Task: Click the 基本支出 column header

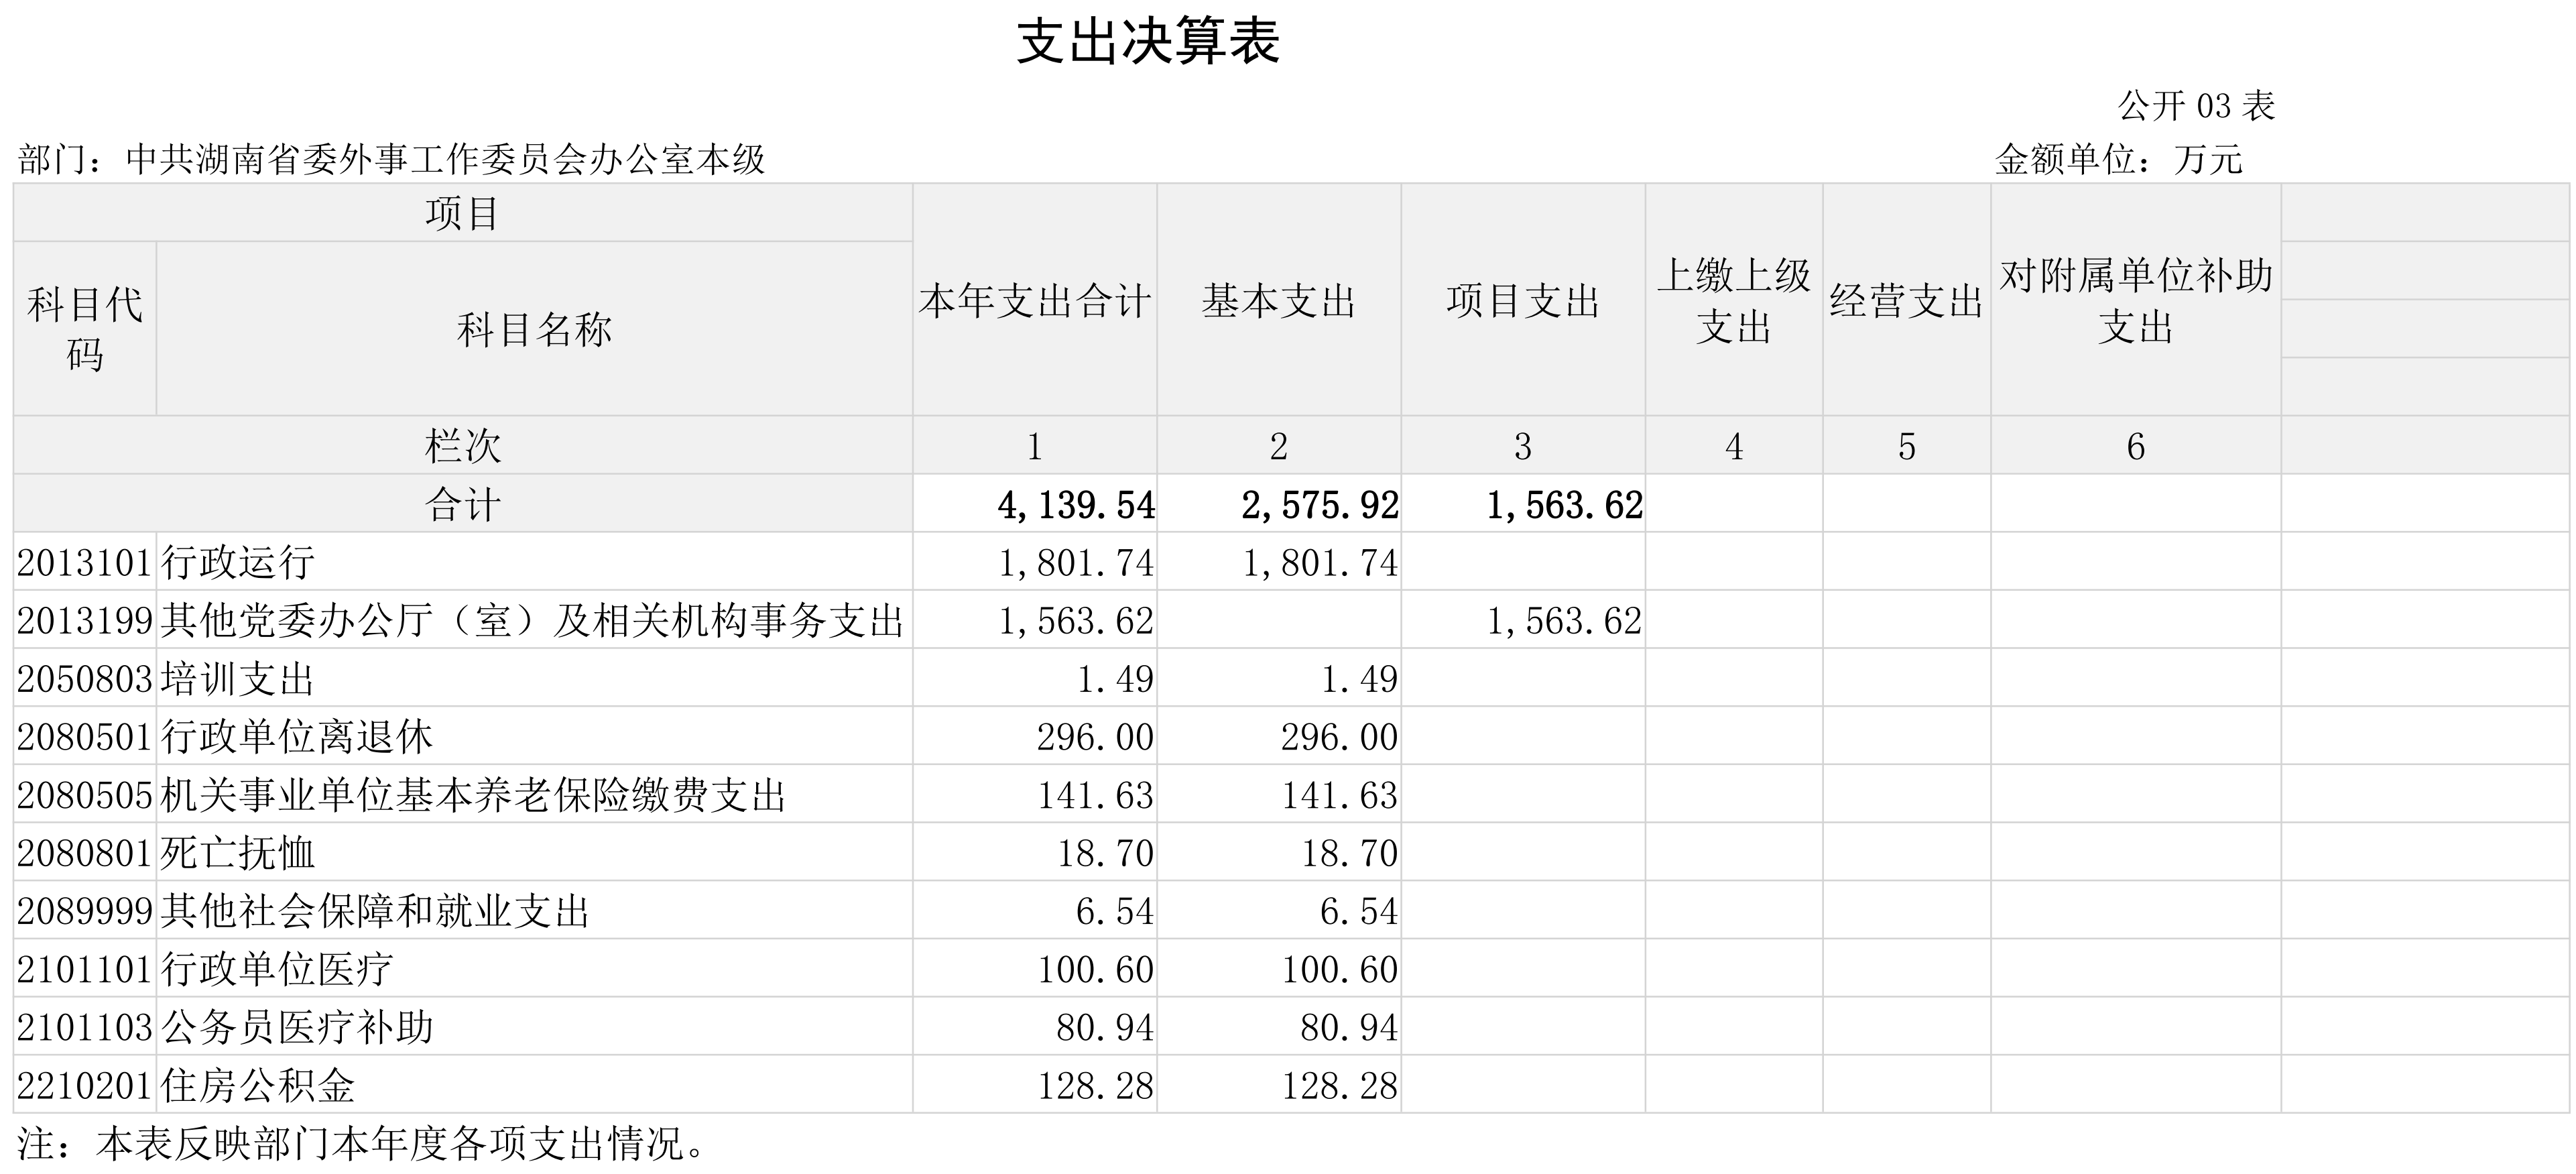Action: 1278,301
